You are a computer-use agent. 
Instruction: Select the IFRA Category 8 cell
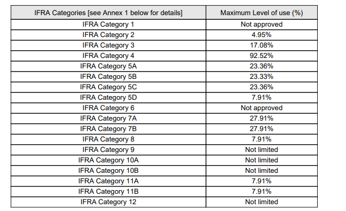pyautogui.click(x=108, y=139)
